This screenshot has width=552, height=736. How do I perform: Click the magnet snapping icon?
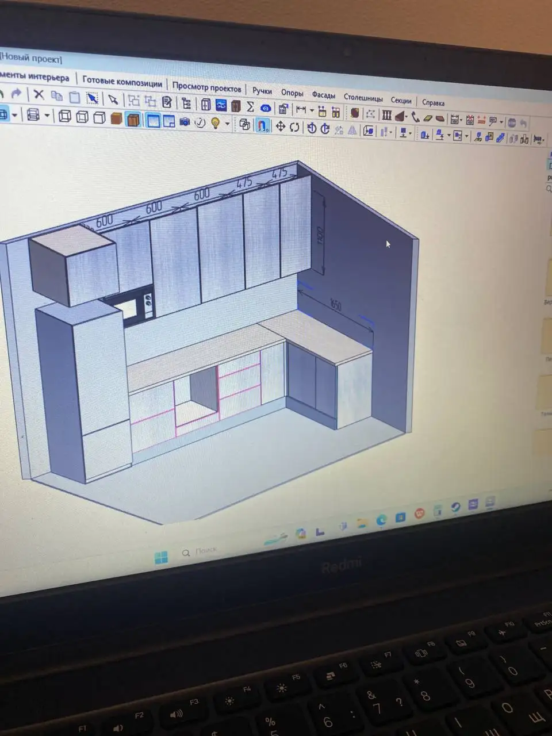[x=263, y=125]
